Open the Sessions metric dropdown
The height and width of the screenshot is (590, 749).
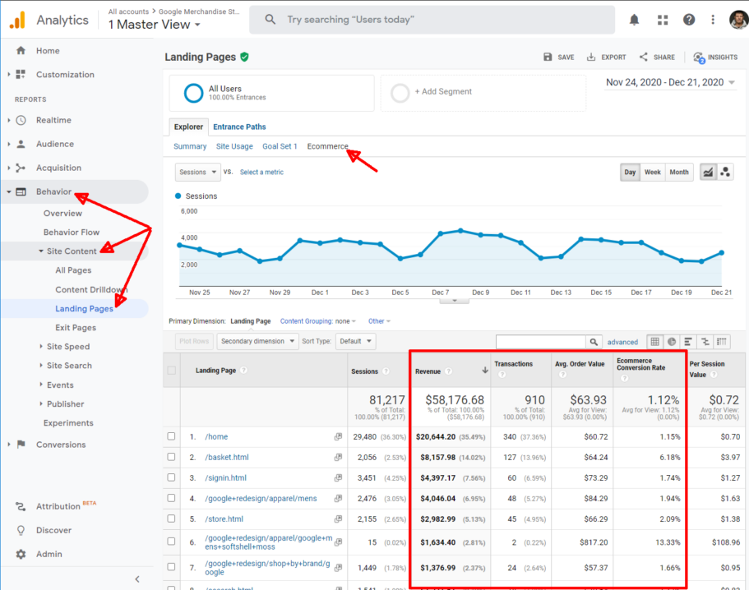click(x=197, y=172)
